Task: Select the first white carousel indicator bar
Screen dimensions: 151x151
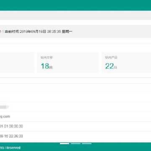Action: pos(65,143)
